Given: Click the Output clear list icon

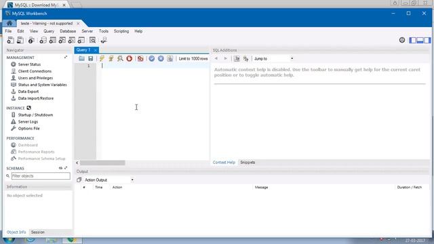Looking at the screenshot, I should (x=79, y=180).
